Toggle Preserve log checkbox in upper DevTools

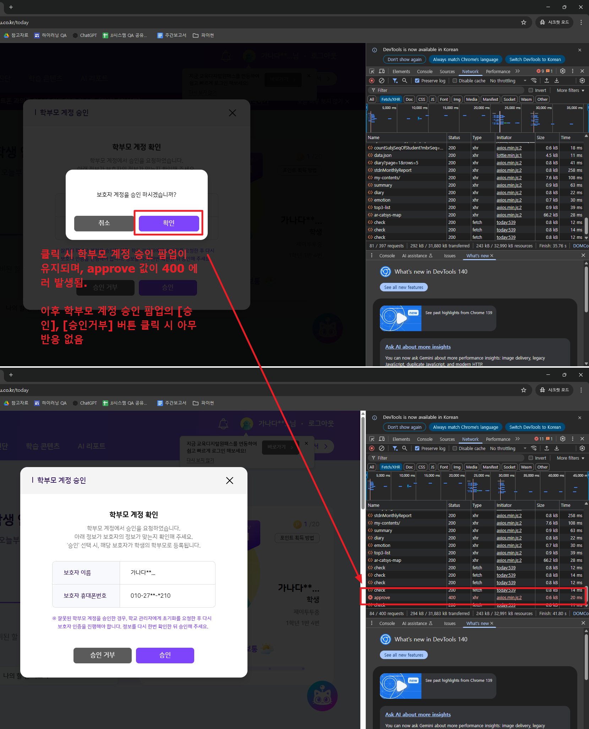[x=417, y=81]
